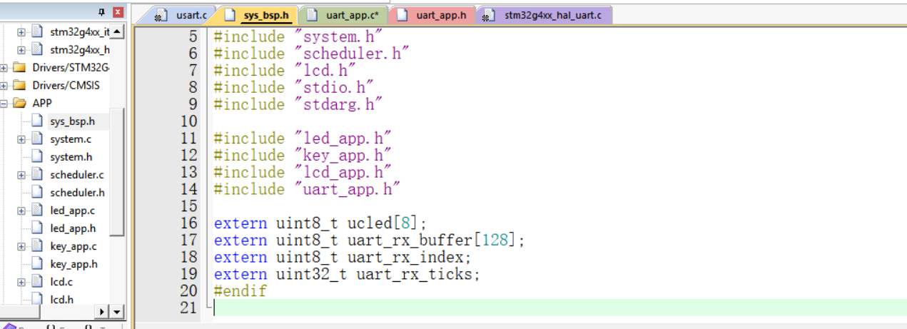Close the project panel with the red X
This screenshot has width=907, height=329.
pyautogui.click(x=118, y=12)
